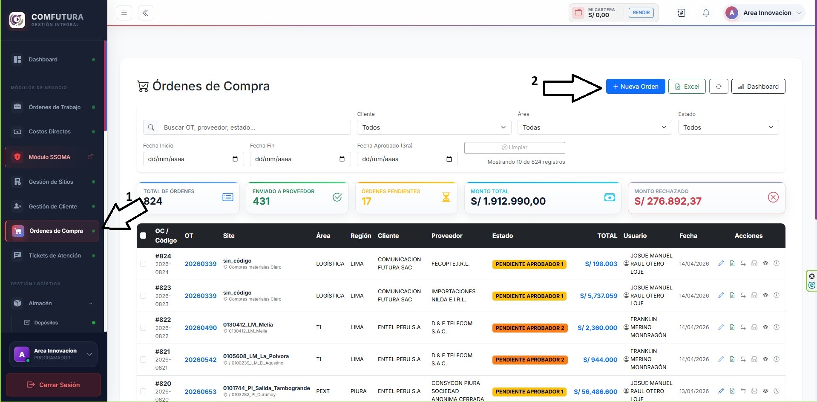Open the notifications bell
Viewport: 817px width, 402px height.
tap(706, 13)
